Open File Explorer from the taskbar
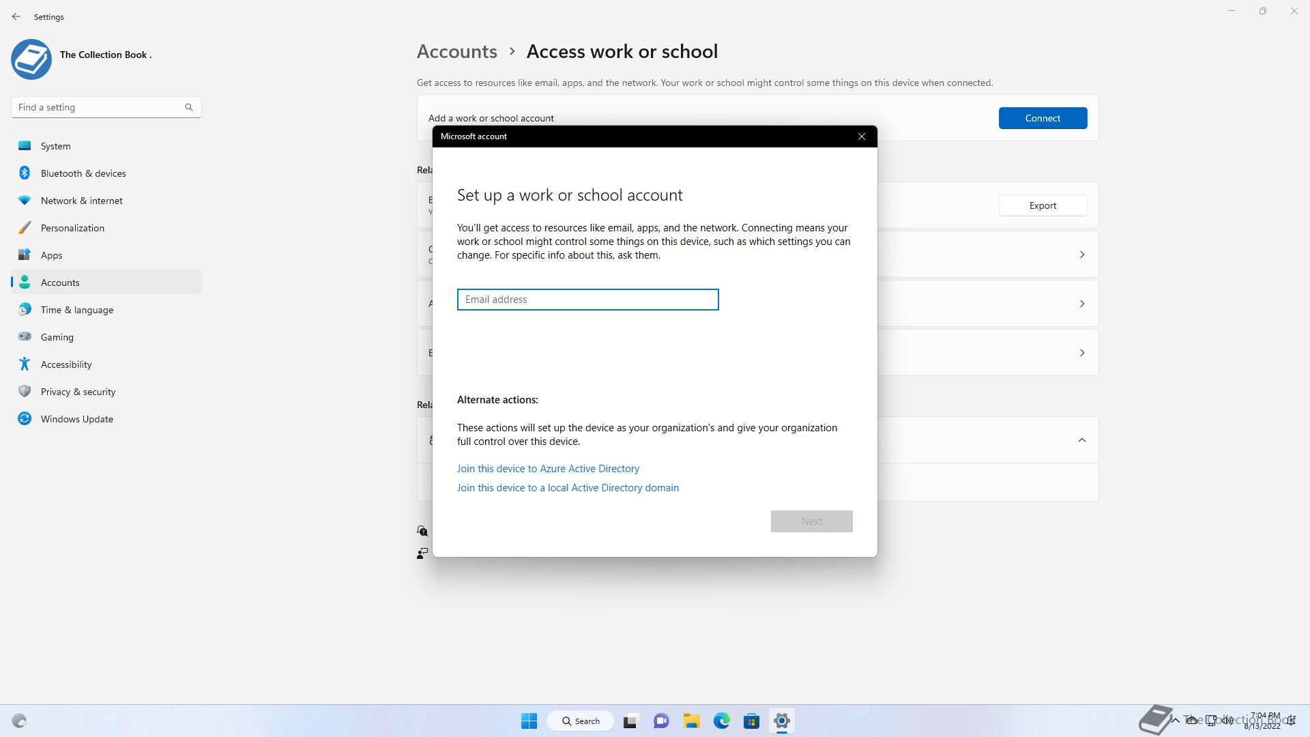This screenshot has width=1310, height=737. pyautogui.click(x=692, y=721)
